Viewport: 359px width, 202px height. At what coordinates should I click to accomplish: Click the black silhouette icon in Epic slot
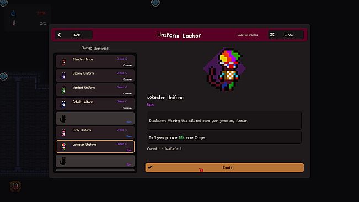pos(63,161)
